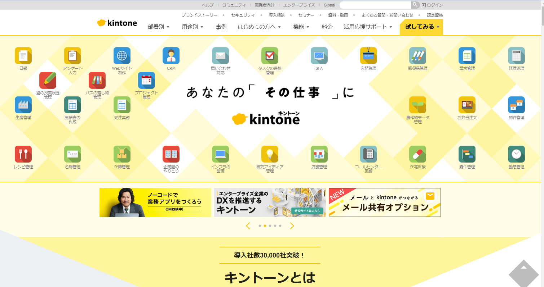Select the Webサイト制作 globe icon

click(122, 56)
